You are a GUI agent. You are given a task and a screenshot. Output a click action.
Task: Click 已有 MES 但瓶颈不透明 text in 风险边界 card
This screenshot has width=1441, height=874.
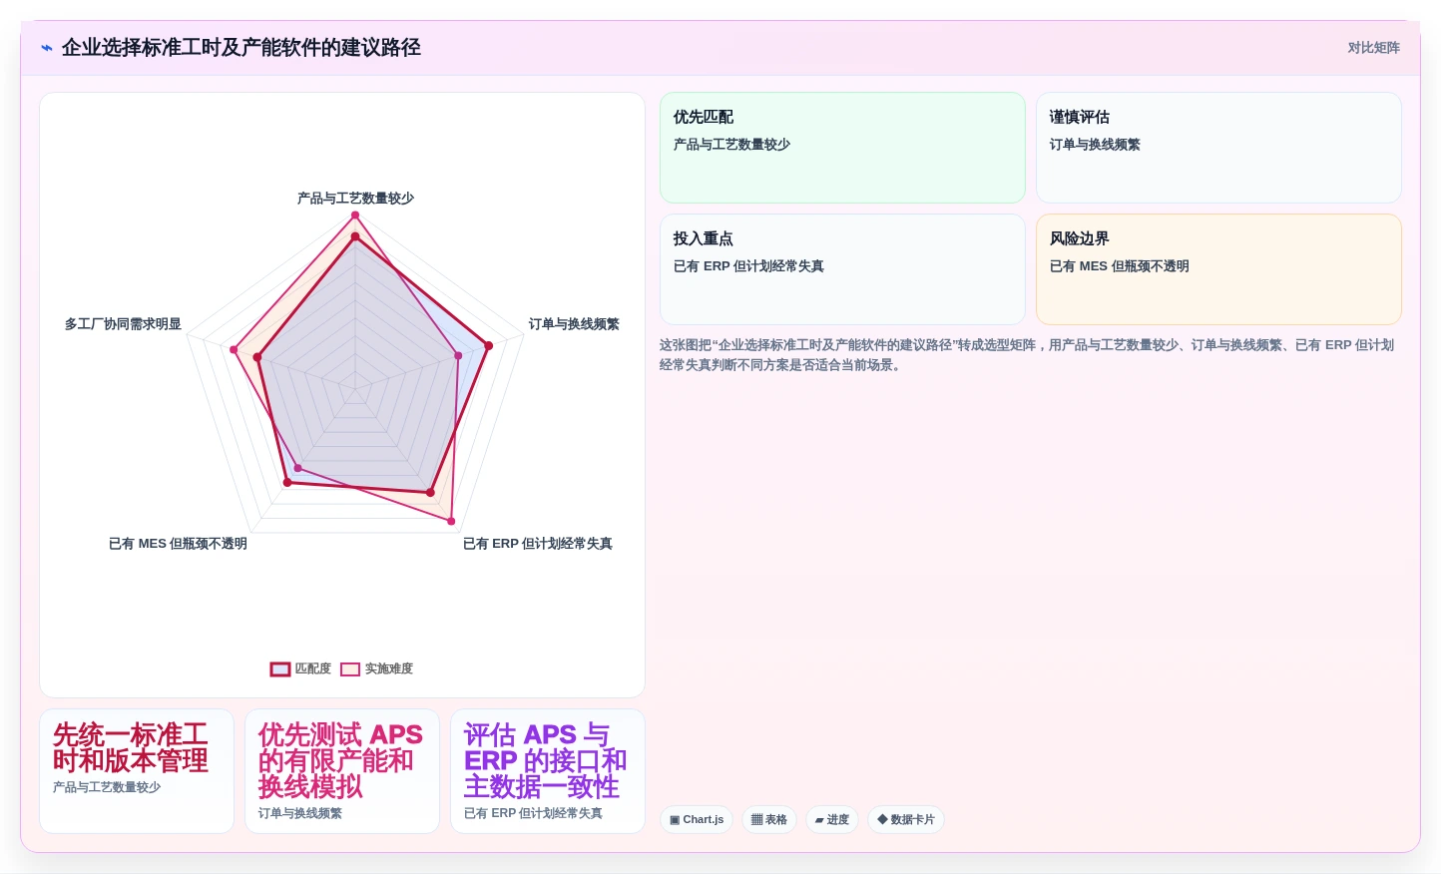(x=1119, y=266)
